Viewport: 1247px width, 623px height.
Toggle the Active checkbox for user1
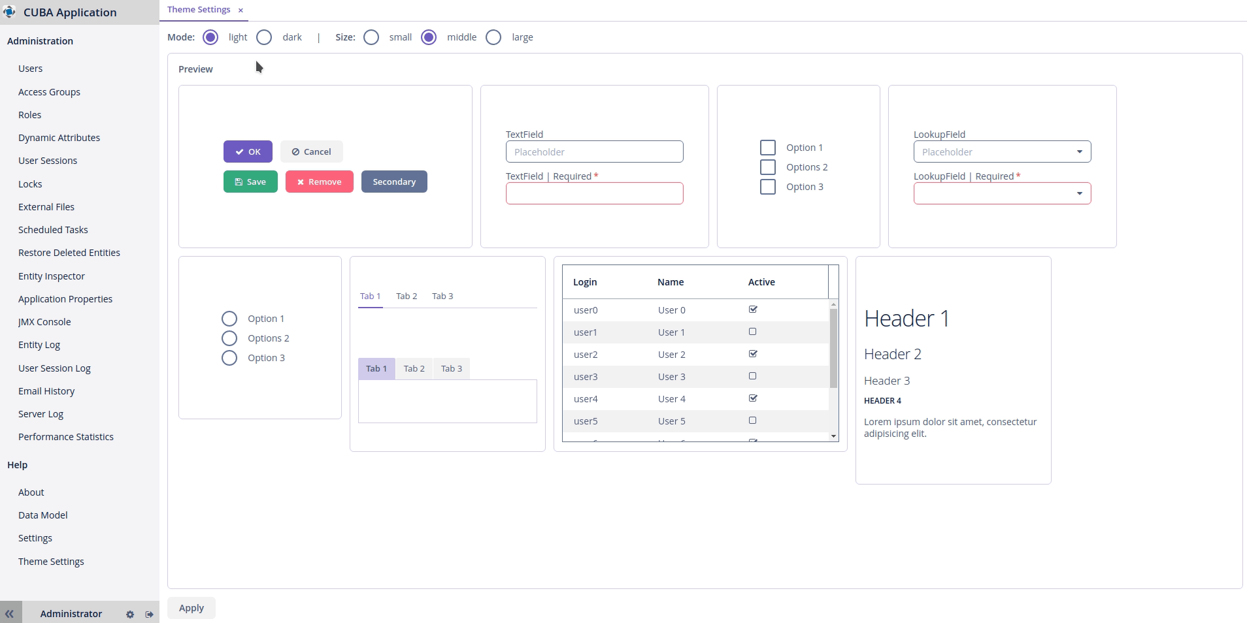pyautogui.click(x=752, y=332)
